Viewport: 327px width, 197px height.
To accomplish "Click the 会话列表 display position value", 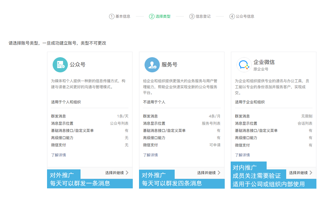I will coord(305,124).
